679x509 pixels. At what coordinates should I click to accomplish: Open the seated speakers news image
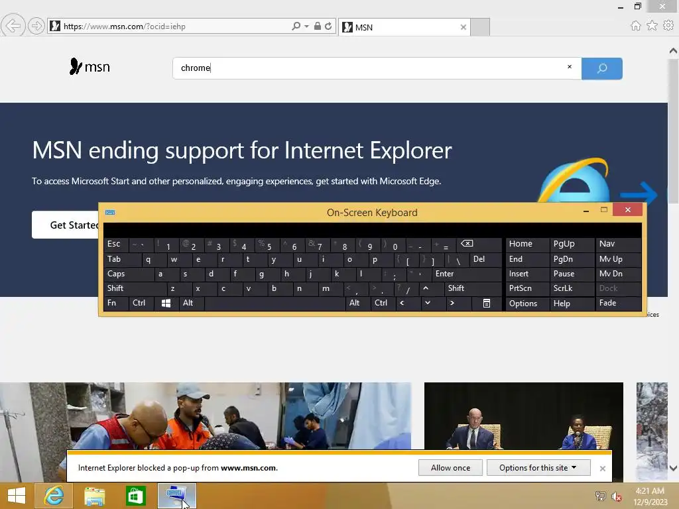click(524, 416)
